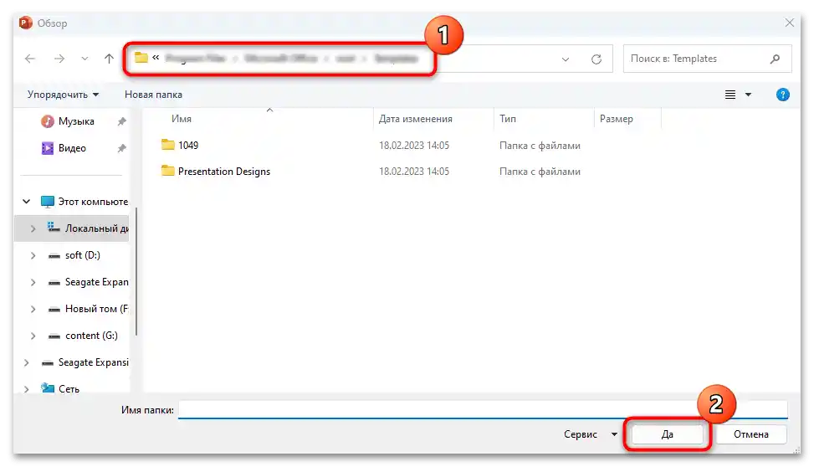This screenshot has width=814, height=467.
Task: Click the pin icon next to Музыка
Action: 121,121
